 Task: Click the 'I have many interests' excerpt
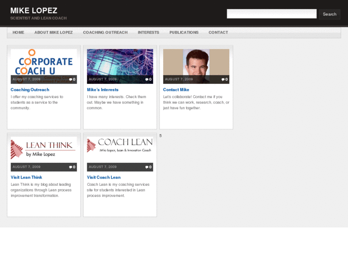point(116,102)
